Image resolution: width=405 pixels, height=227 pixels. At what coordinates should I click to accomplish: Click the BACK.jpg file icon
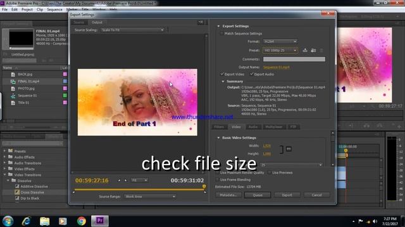coord(13,74)
